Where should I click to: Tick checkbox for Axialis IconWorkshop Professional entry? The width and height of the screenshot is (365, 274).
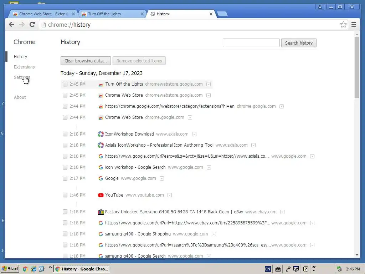65,145
